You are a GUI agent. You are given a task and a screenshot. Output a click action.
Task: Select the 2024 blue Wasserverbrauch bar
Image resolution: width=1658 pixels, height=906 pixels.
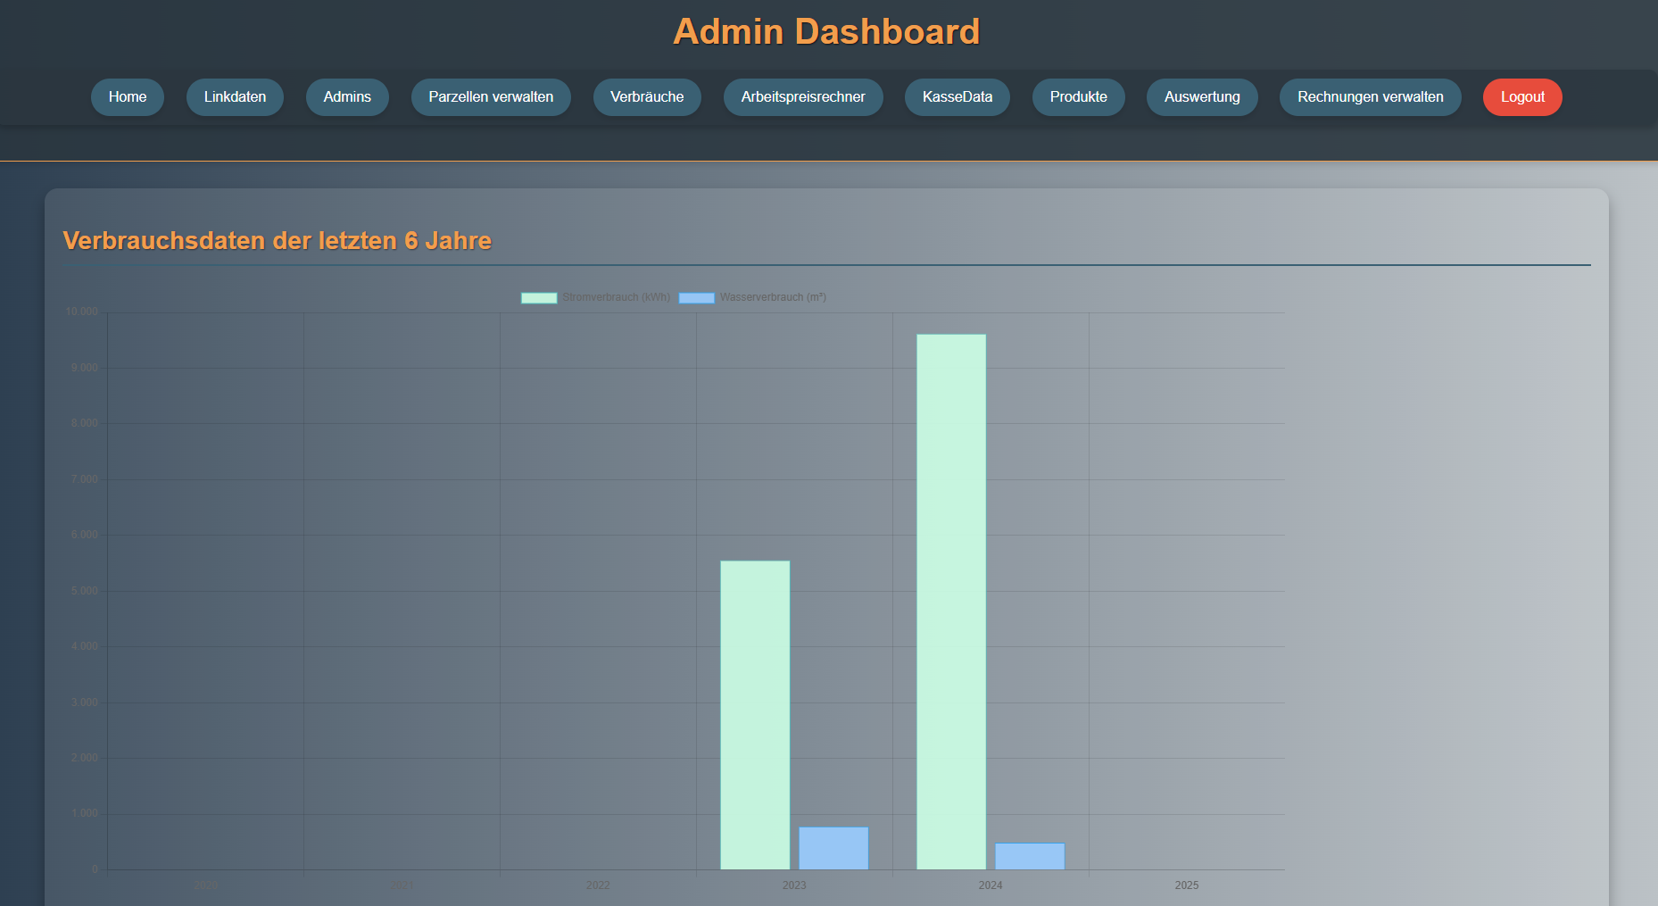[1030, 856]
